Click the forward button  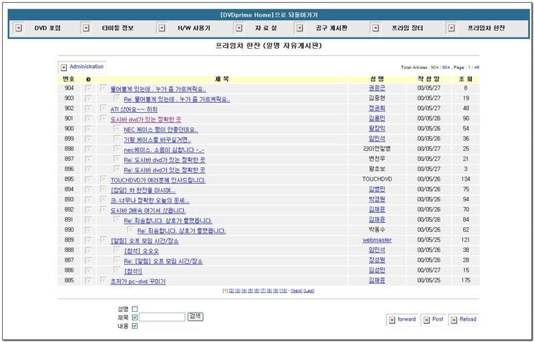tap(401, 319)
